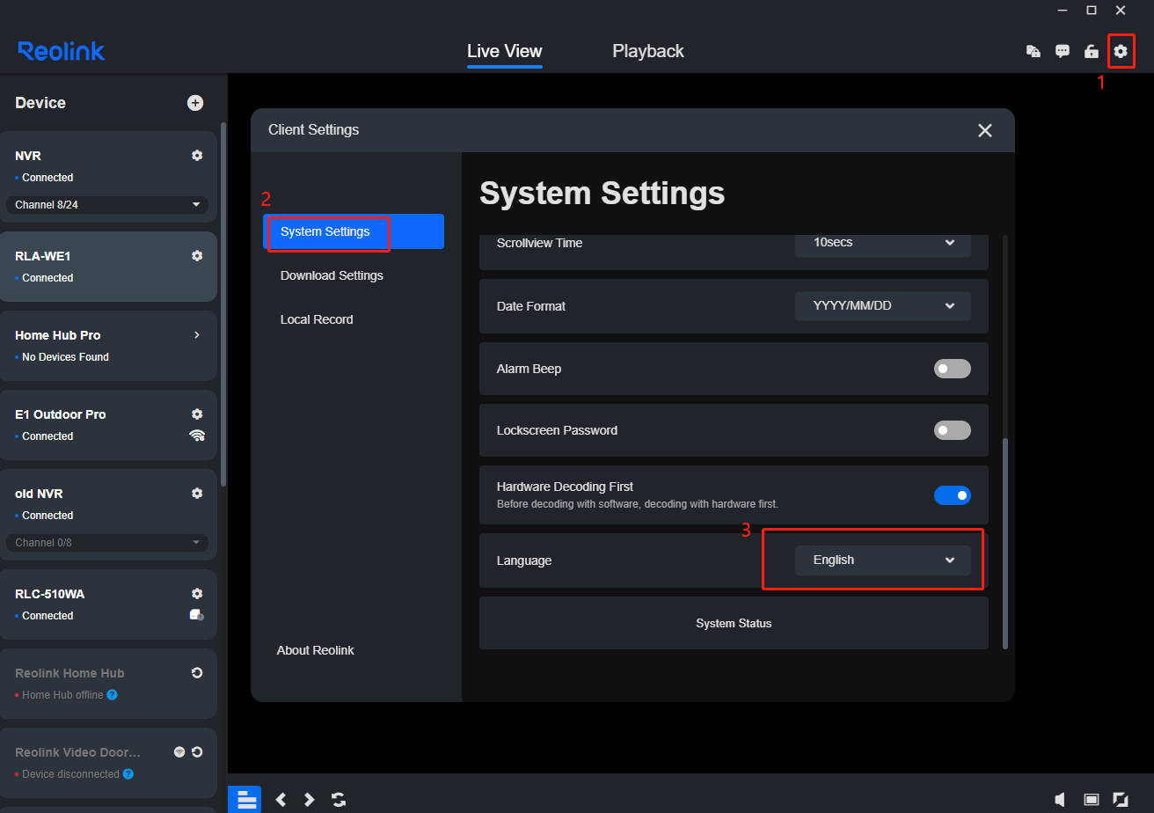Click the Home Hub offline status text

coord(62,695)
